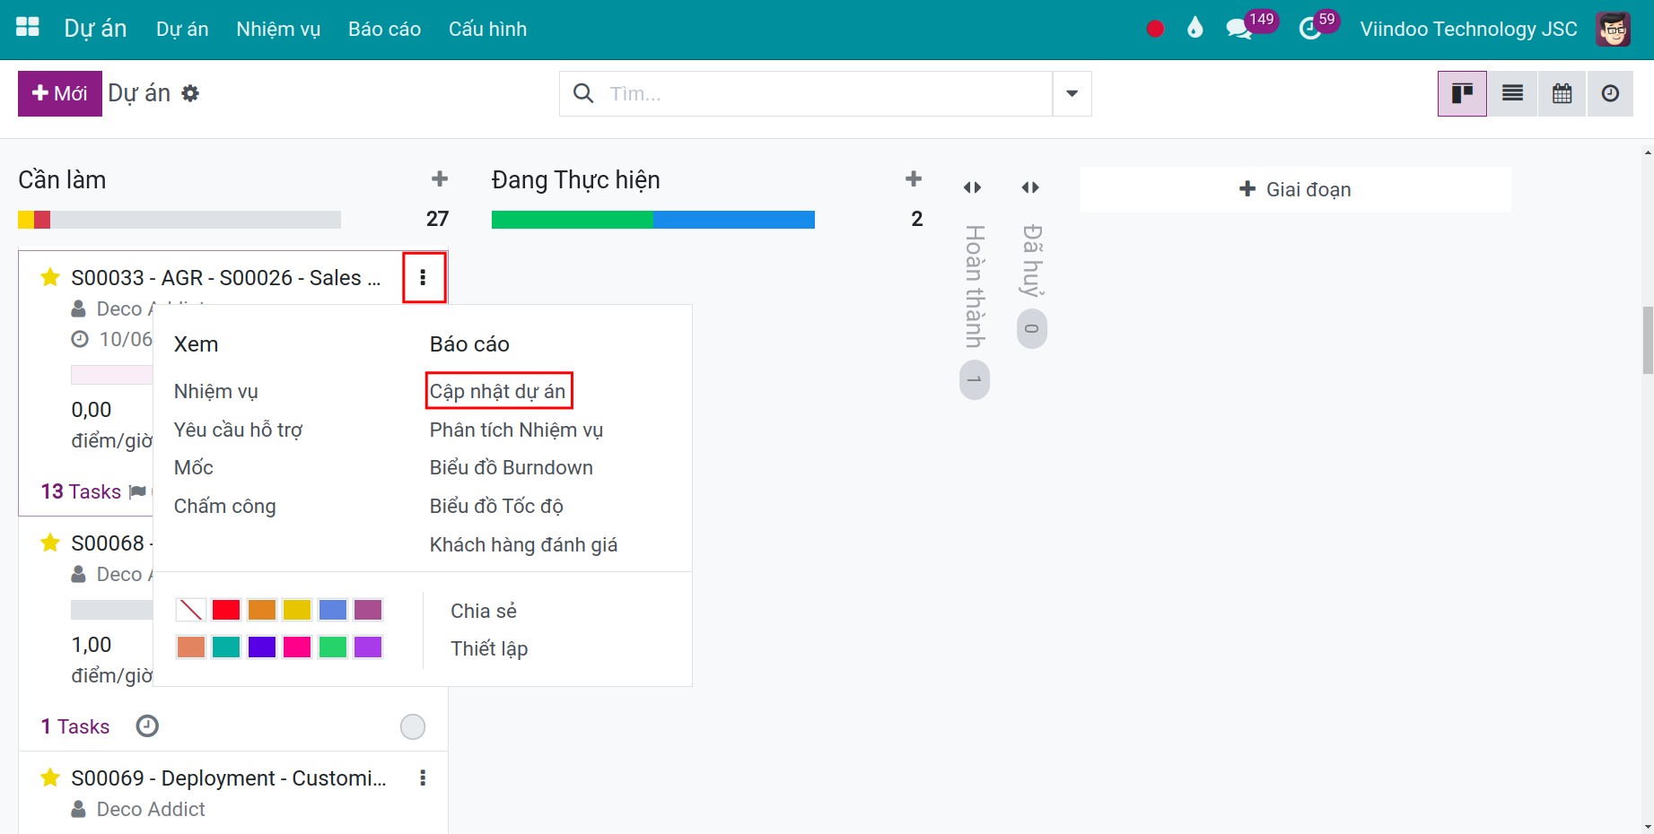
Task: Open the 13 Tasks link
Action: (x=81, y=491)
